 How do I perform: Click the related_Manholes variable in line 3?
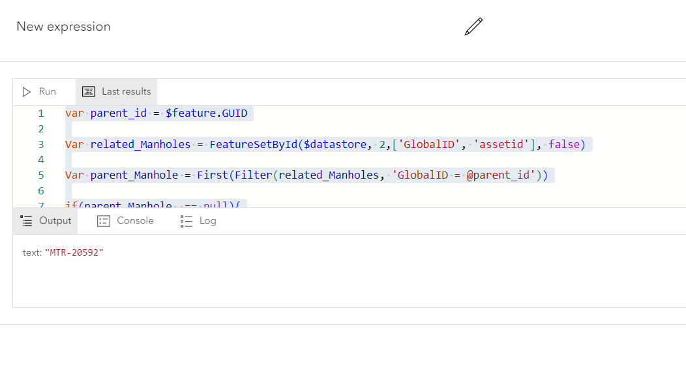[140, 144]
